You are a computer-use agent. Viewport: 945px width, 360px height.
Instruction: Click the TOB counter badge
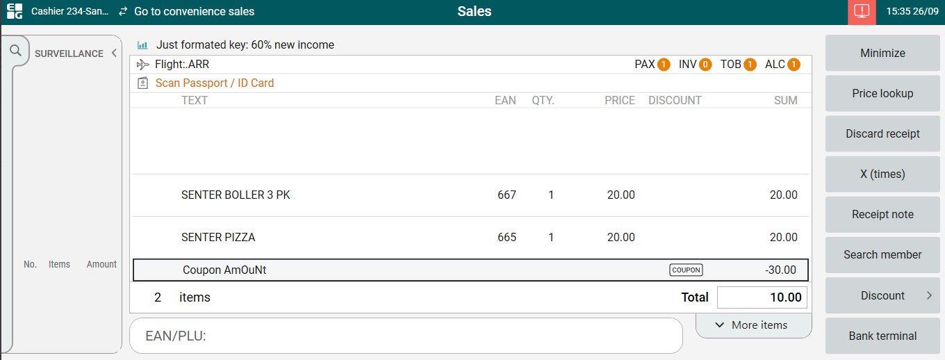tap(750, 65)
